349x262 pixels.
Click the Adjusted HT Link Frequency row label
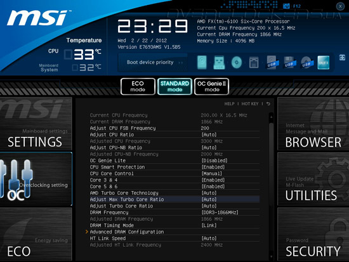coord(125,245)
